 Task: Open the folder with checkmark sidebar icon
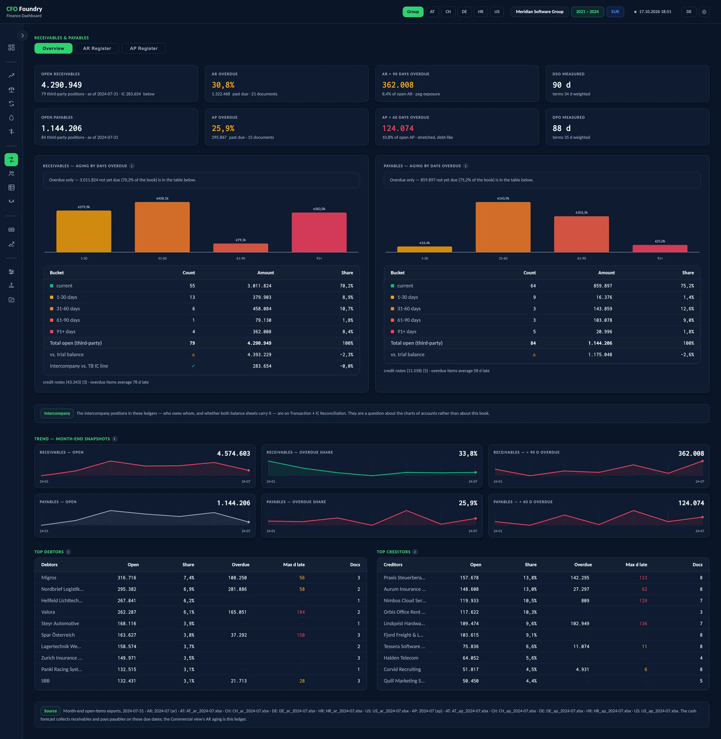click(x=11, y=300)
